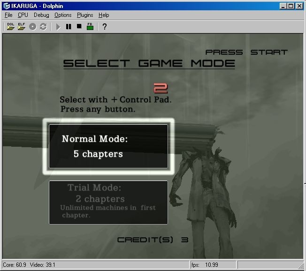Click the red countdown number 2
This screenshot has width=306, height=271.
[161, 88]
